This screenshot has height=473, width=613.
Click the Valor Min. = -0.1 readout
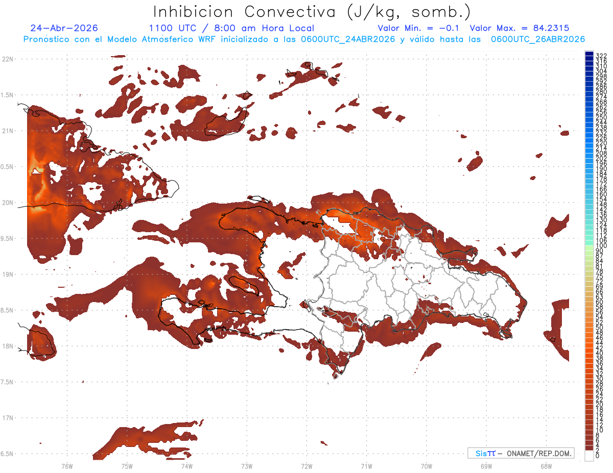[419, 28]
